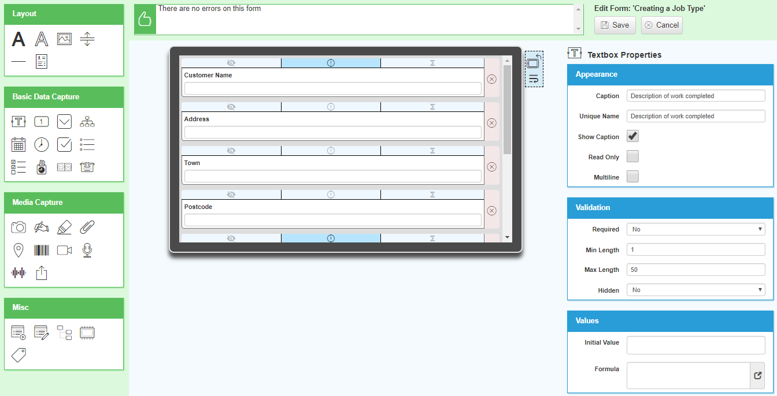Choose the Microphone audio control
777x396 pixels.
click(x=87, y=250)
